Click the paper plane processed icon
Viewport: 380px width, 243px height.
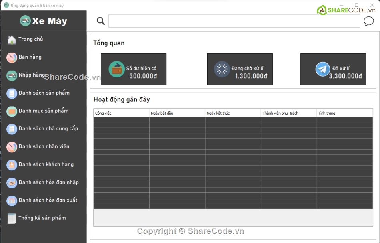322,69
